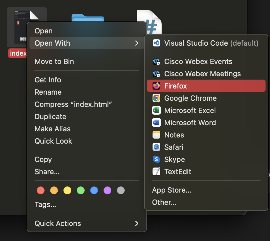Open the Tags… menu item

point(87,205)
